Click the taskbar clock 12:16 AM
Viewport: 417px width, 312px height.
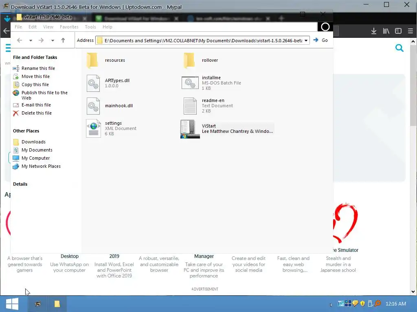[x=395, y=304]
